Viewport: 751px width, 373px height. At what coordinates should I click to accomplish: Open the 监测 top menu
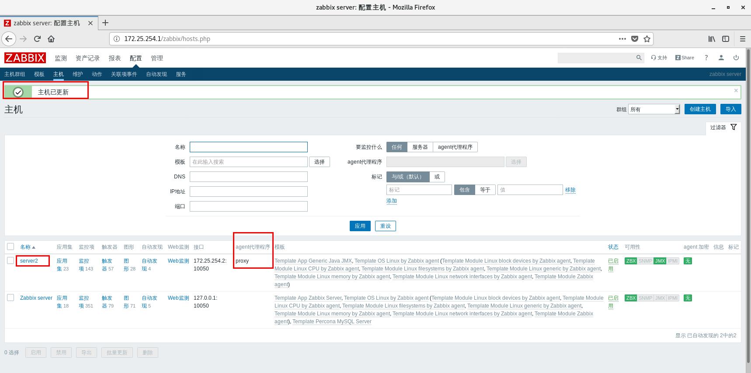[61, 58]
